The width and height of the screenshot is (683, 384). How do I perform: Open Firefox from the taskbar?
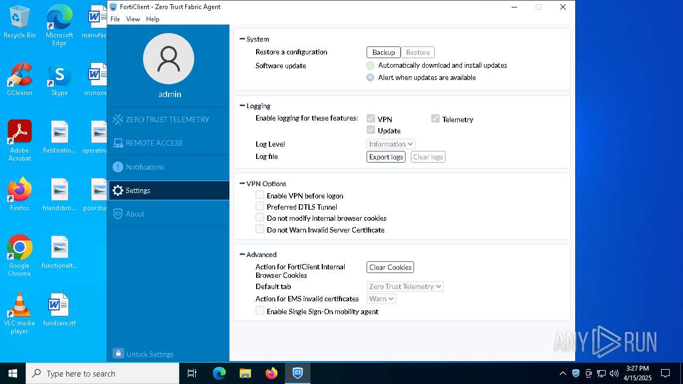(272, 373)
